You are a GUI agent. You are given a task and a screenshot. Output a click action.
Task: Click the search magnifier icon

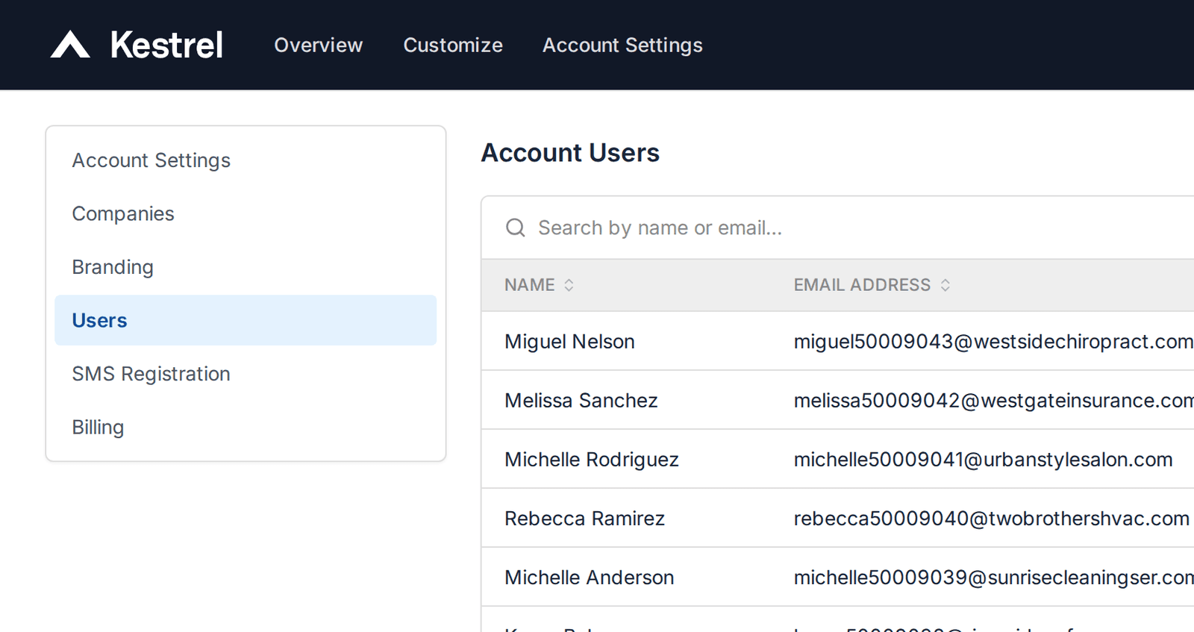(516, 228)
